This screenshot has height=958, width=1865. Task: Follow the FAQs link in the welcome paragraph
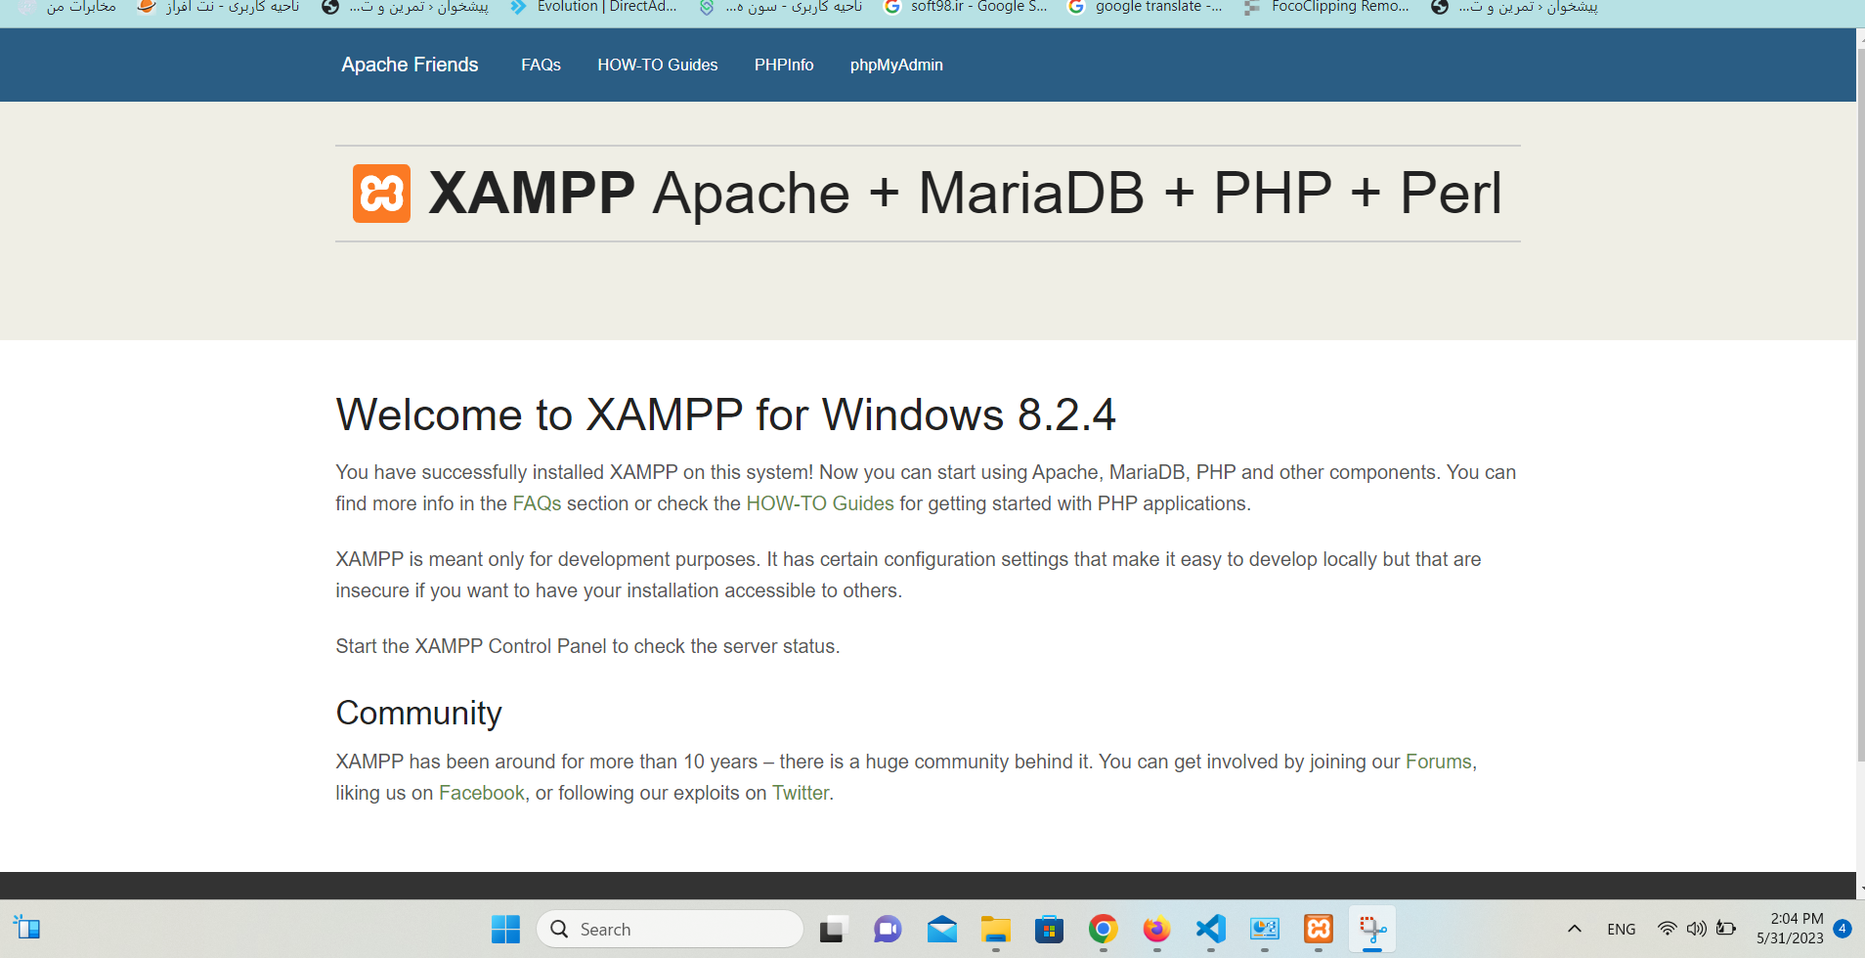(537, 503)
